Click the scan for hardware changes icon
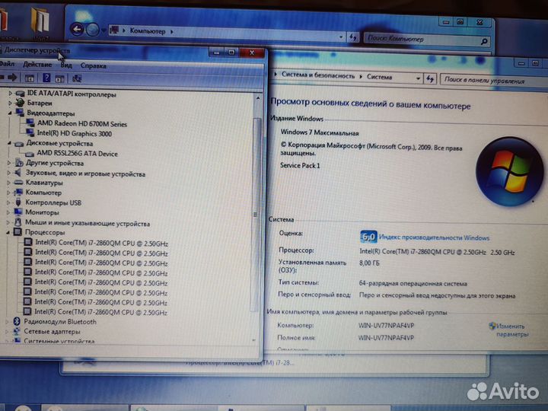This screenshot has height=411, width=548. [76, 78]
